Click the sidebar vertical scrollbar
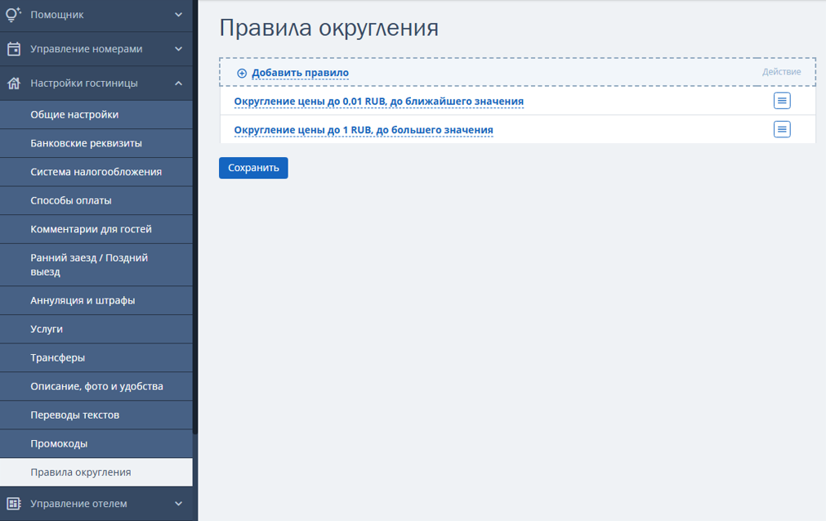This screenshot has height=521, width=826. coord(195,216)
